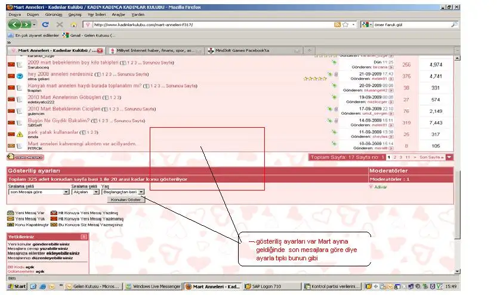Click the browser Back arrow button

[x=14, y=24]
